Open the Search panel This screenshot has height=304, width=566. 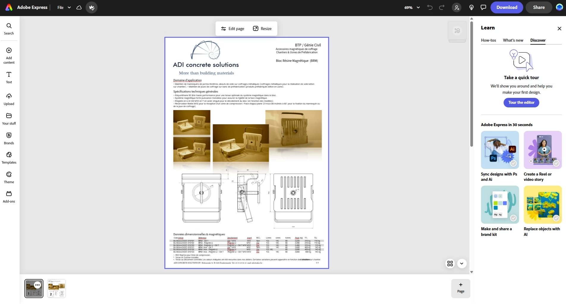click(9, 29)
